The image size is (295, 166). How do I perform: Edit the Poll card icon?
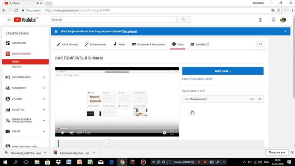(260, 99)
